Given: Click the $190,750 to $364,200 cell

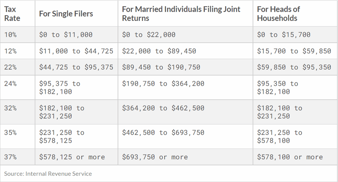Looking at the screenshot, I should pyautogui.click(x=163, y=83).
